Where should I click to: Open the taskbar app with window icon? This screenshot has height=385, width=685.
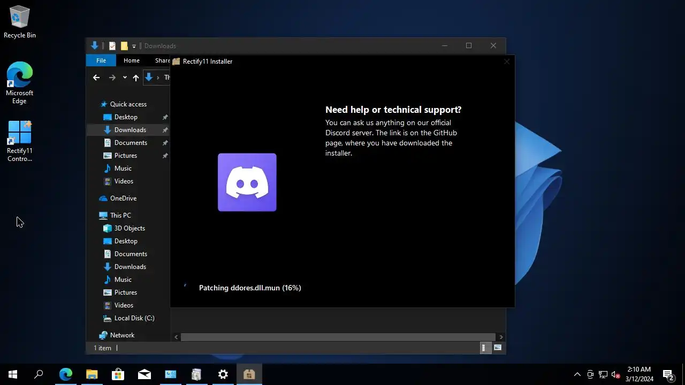[x=171, y=374]
